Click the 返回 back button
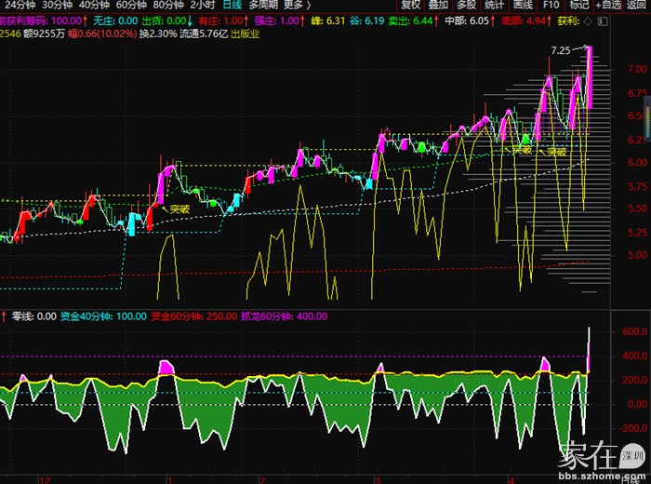 (640, 5)
